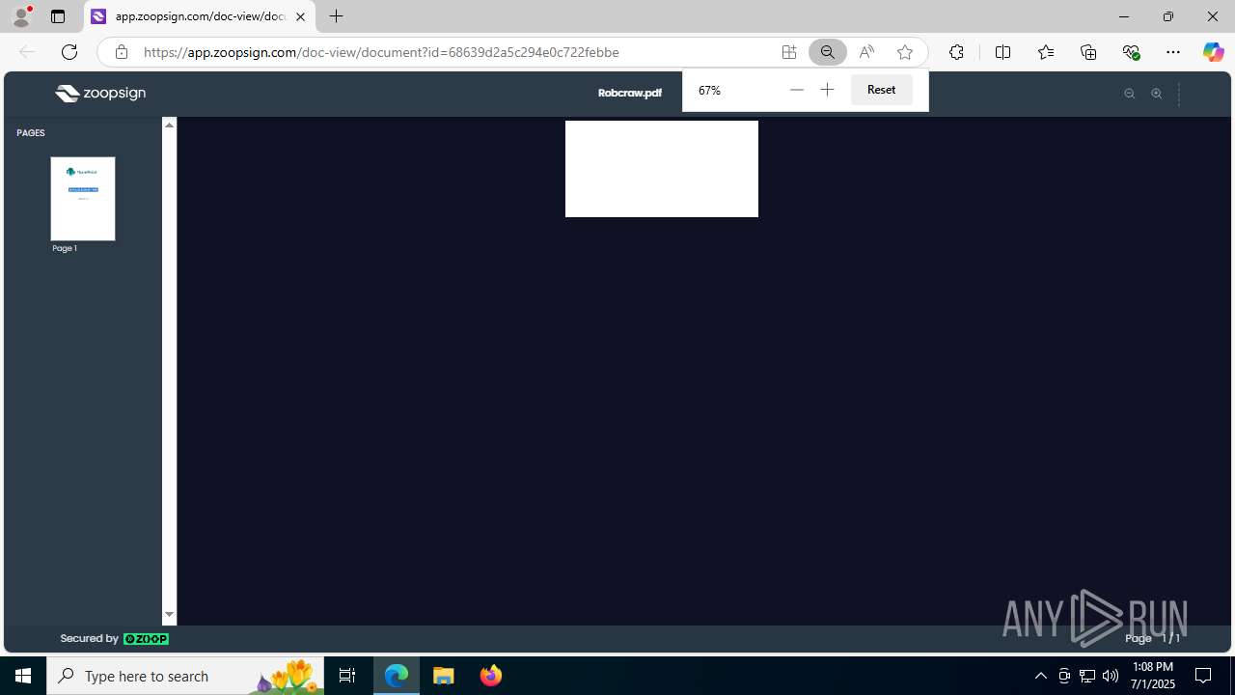1235x695 pixels.
Task: Click the zoopsign logo
Action: point(100,94)
